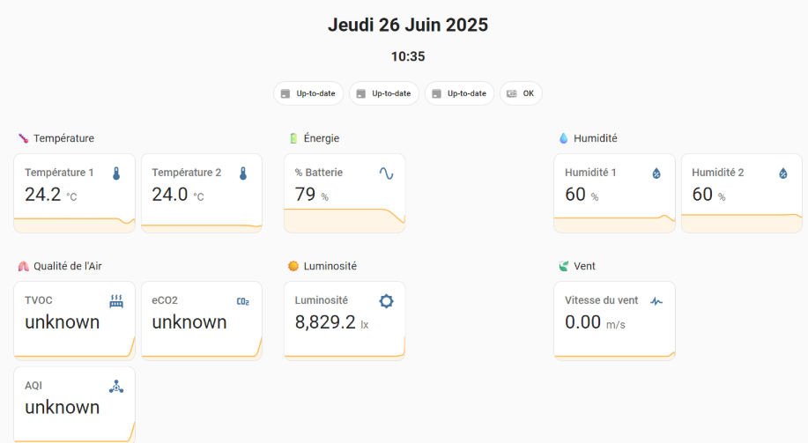Screen dimensions: 808x443
Task: Click the water-percent icon on Humidité 1
Action: pos(656,174)
